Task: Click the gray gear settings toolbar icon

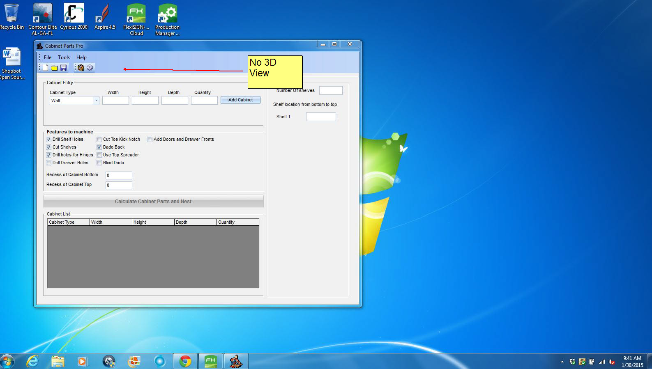Action: tap(90, 68)
